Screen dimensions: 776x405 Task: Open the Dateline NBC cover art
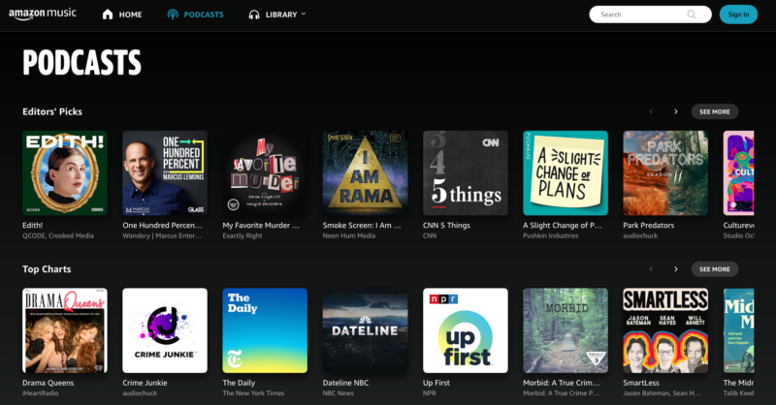click(366, 330)
